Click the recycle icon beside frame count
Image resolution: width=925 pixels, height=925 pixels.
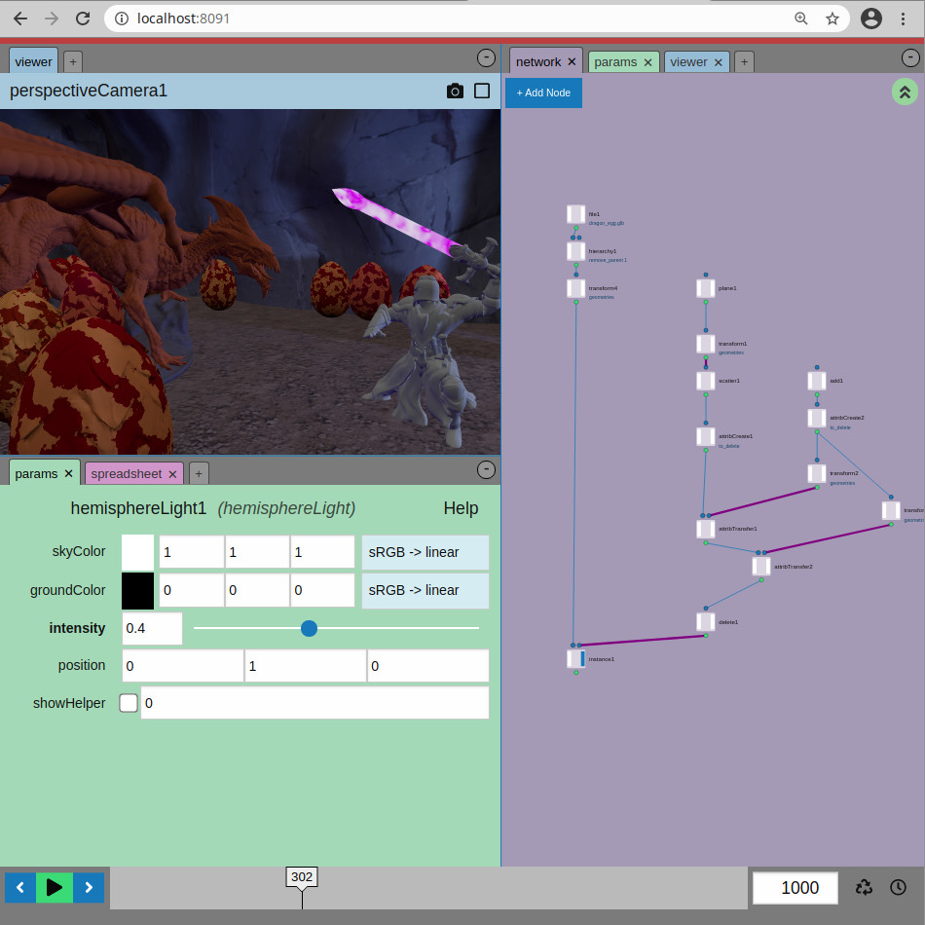(x=864, y=887)
